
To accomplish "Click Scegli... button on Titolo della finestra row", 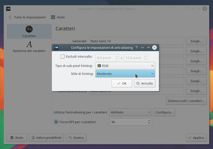I will 196,91.
